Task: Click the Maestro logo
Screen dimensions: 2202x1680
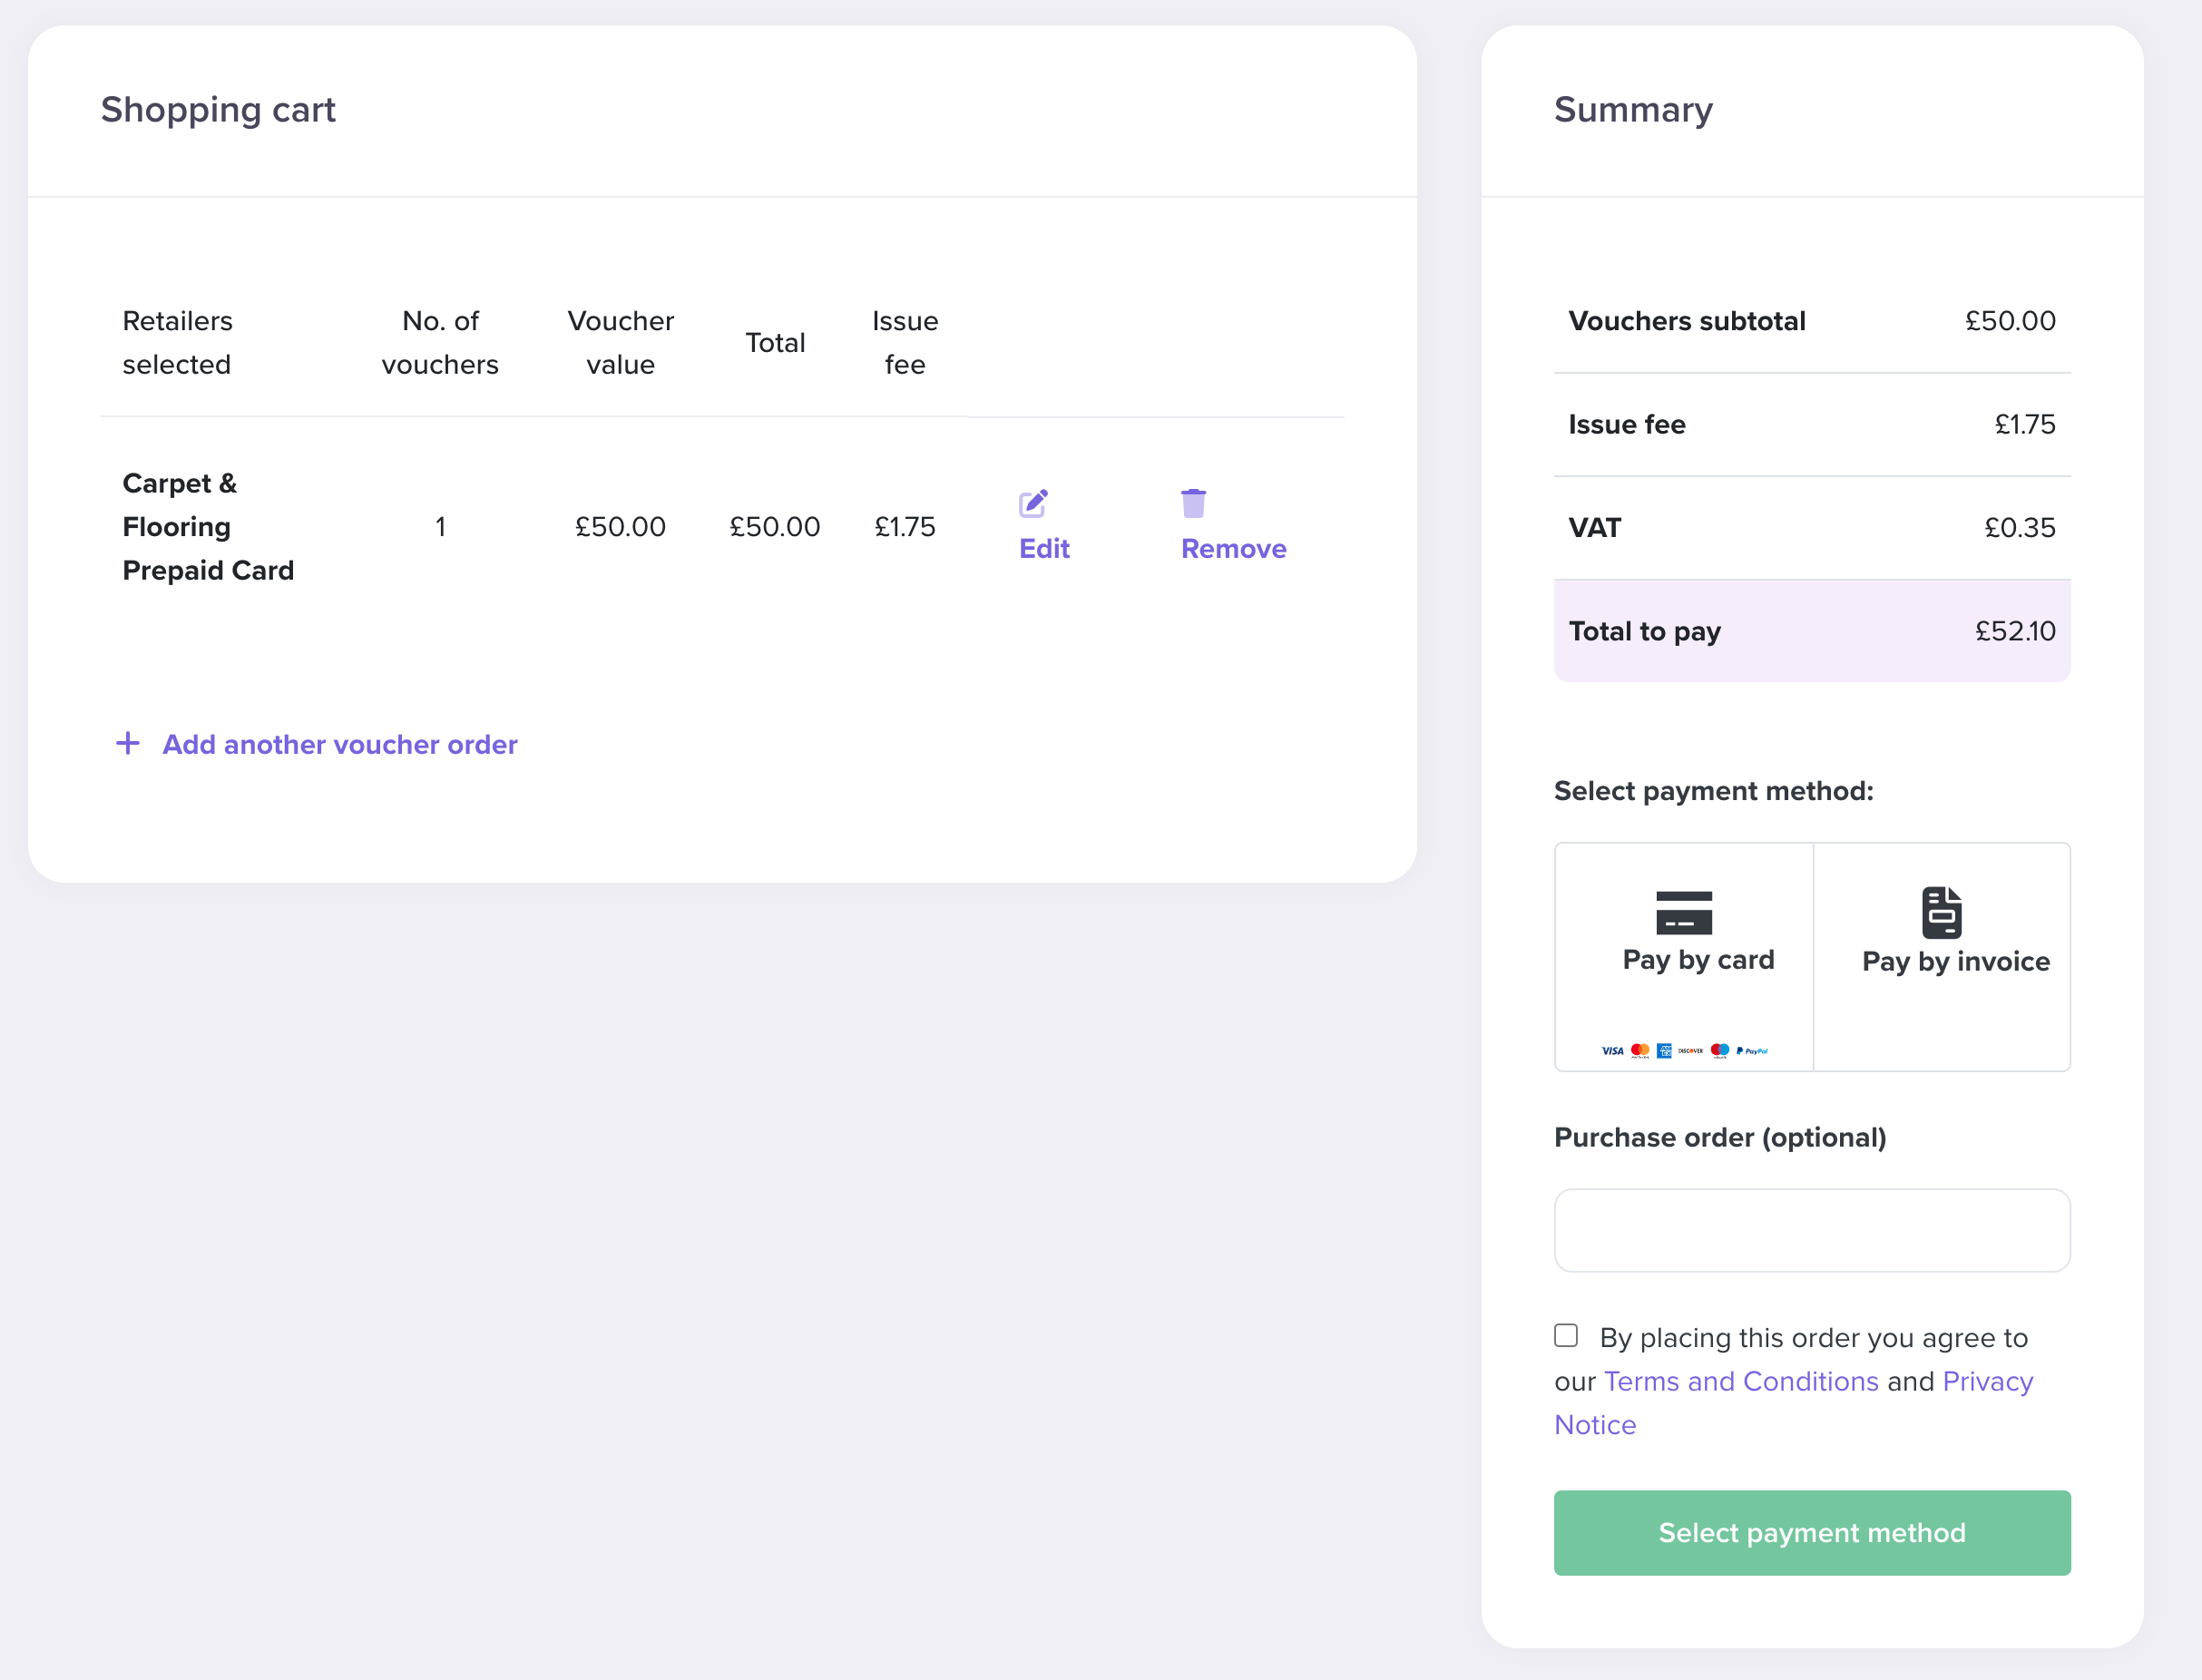Action: click(x=1720, y=1051)
